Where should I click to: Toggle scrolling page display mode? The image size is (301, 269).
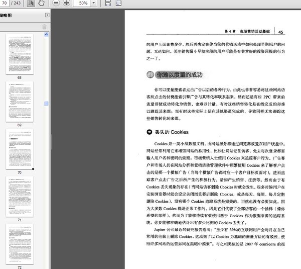click(108, 3)
